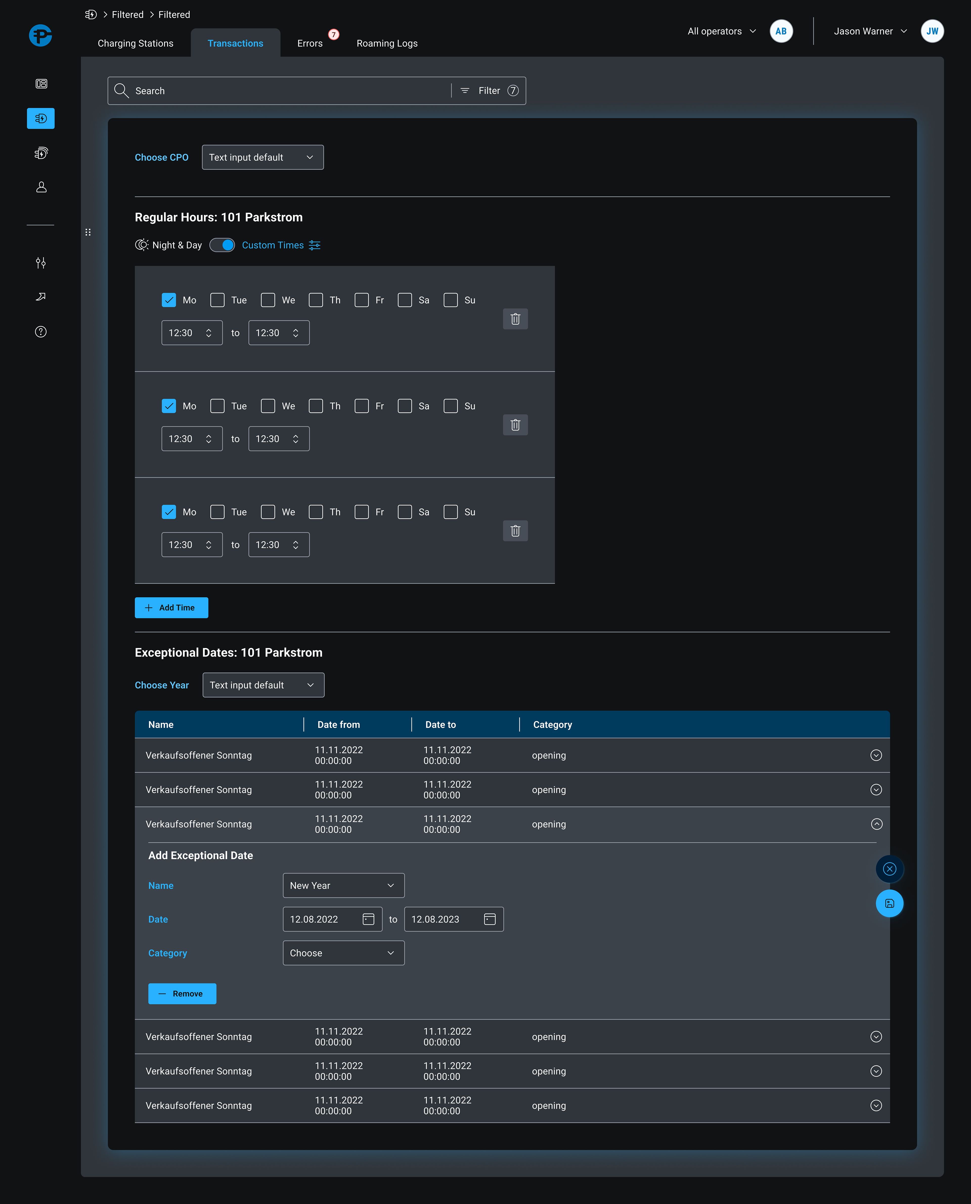Open the settings sliders sidebar icon
Screen dimensions: 971x1204
pos(41,262)
